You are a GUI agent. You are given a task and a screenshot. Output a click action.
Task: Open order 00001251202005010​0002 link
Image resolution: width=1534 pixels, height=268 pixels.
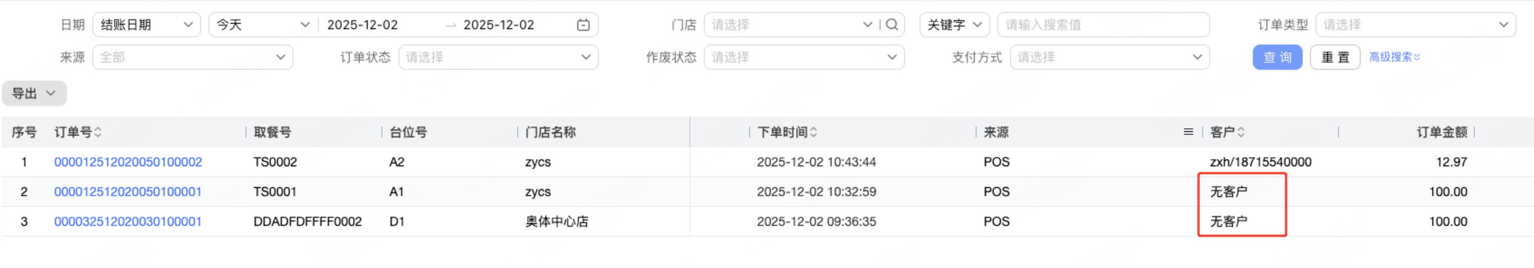pyautogui.click(x=128, y=162)
